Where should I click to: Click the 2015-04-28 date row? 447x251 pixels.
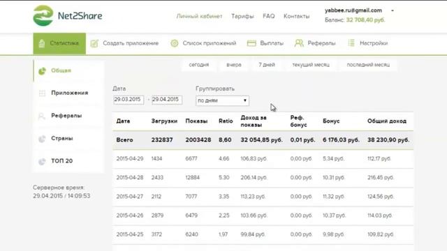point(263,178)
